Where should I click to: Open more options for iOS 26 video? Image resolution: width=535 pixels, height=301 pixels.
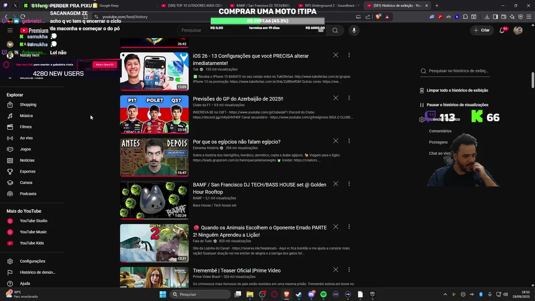coord(349,55)
